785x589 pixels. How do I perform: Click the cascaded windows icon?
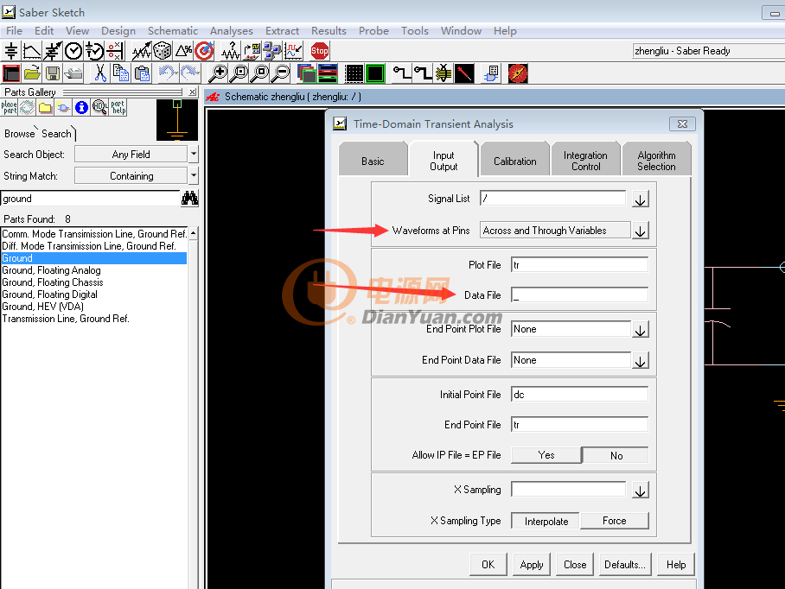coord(307,73)
